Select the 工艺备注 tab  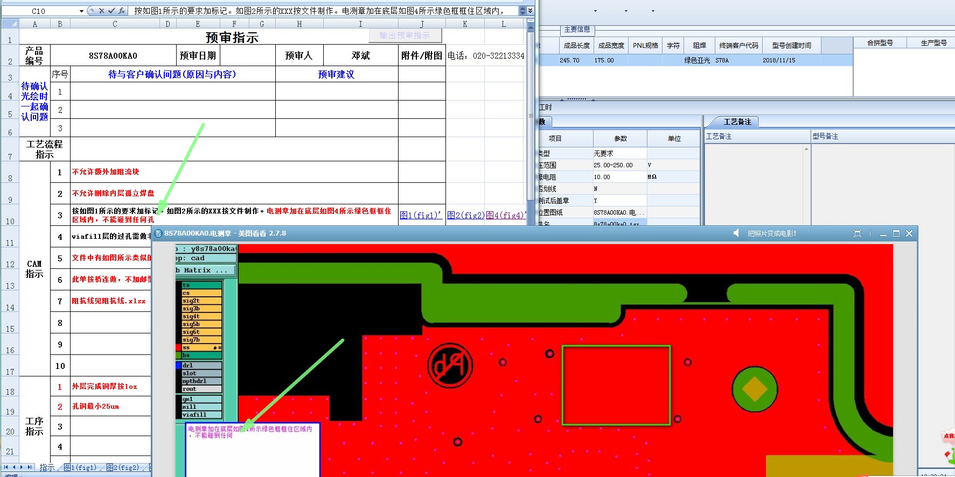click(x=737, y=122)
